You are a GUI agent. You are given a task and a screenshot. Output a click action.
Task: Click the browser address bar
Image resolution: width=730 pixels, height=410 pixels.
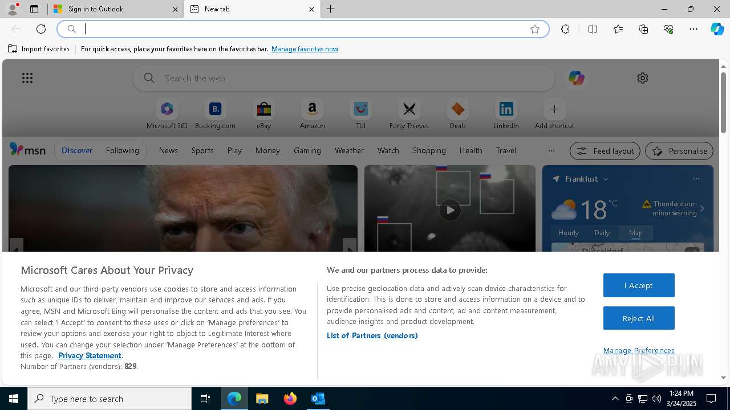[302, 29]
